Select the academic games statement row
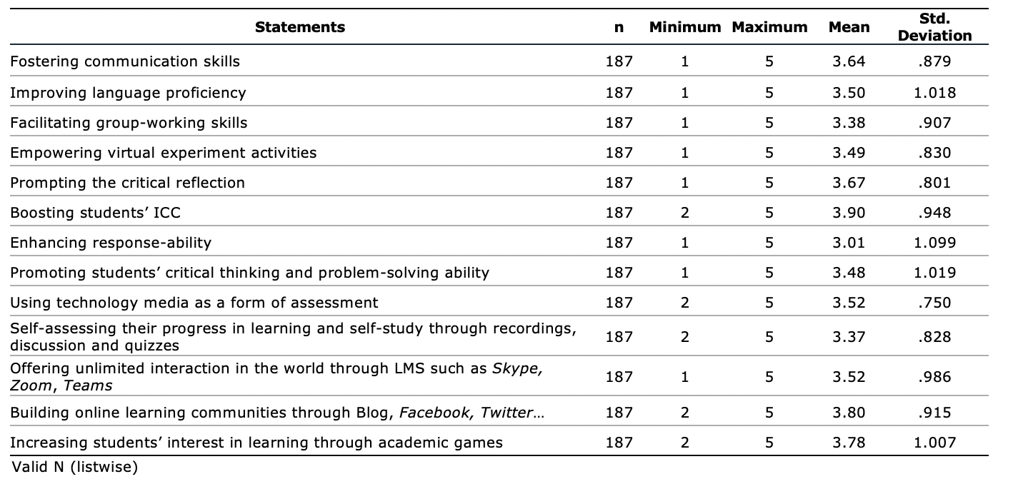The image size is (1013, 484). click(256, 443)
